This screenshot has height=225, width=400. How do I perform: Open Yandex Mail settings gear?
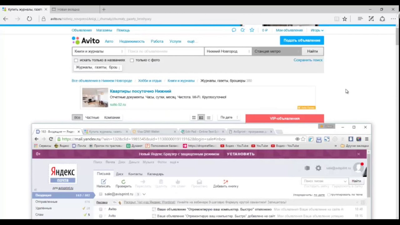(x=318, y=168)
